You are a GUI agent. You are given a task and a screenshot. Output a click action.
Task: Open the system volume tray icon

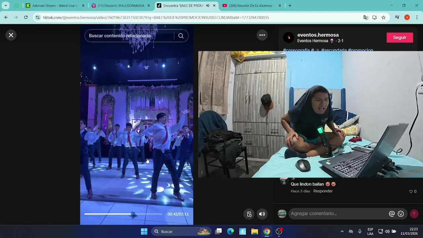click(x=387, y=231)
